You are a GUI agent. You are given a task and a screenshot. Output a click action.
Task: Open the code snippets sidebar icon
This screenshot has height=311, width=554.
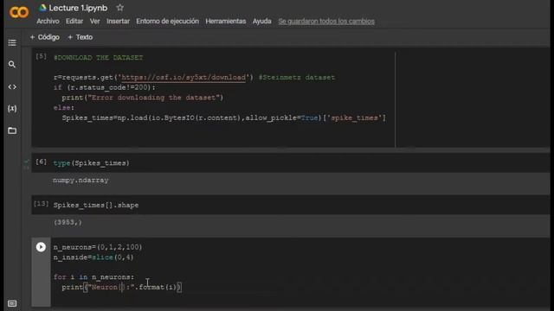12,86
